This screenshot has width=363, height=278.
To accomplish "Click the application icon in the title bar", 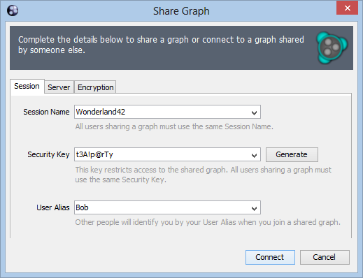I will (x=13, y=10).
